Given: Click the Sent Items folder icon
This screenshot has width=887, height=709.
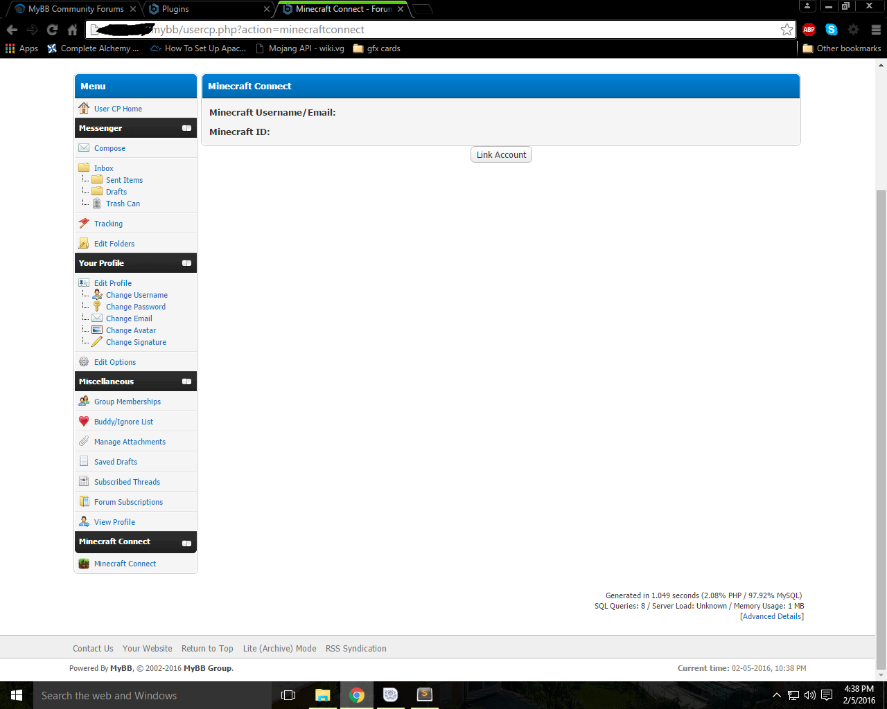Looking at the screenshot, I should pyautogui.click(x=97, y=179).
